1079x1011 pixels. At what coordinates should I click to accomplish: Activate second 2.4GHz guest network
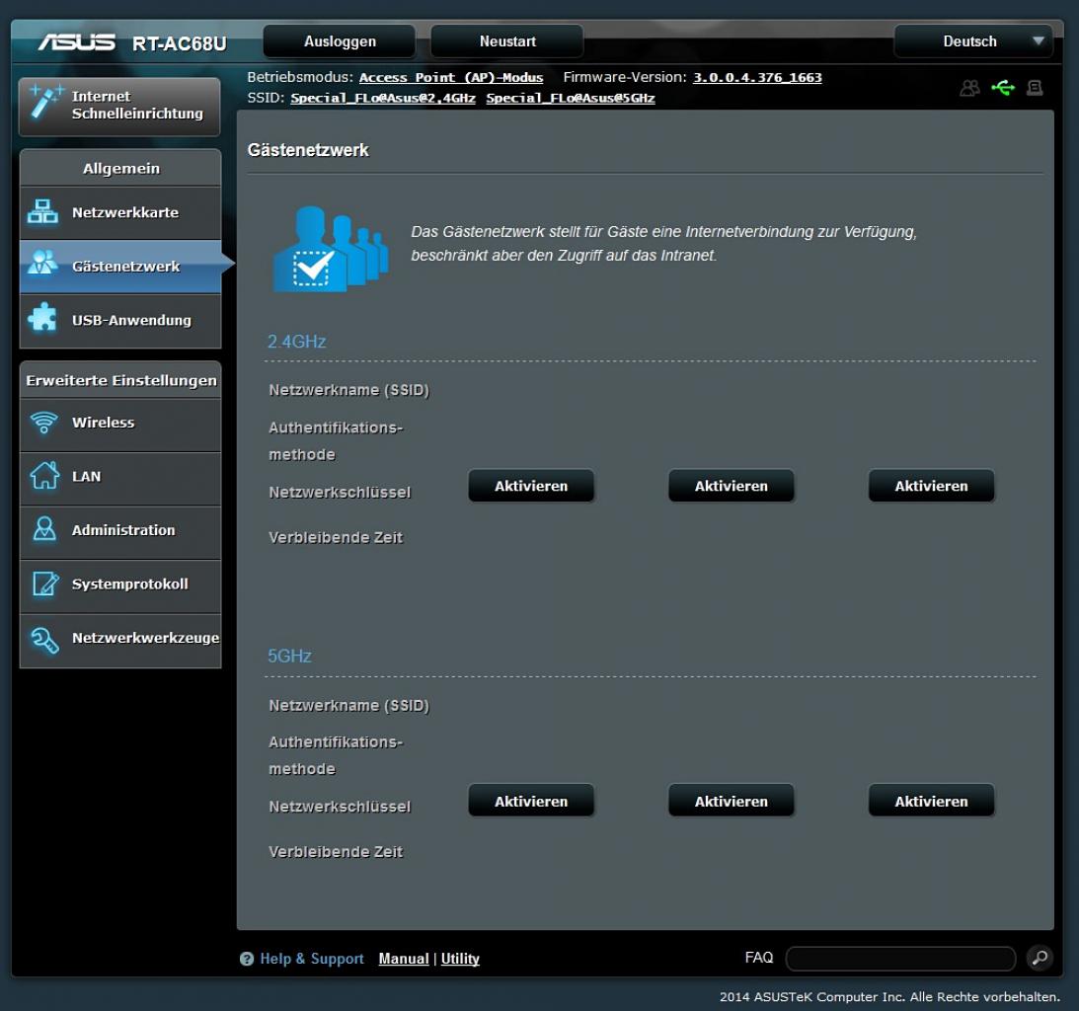pyautogui.click(x=731, y=486)
